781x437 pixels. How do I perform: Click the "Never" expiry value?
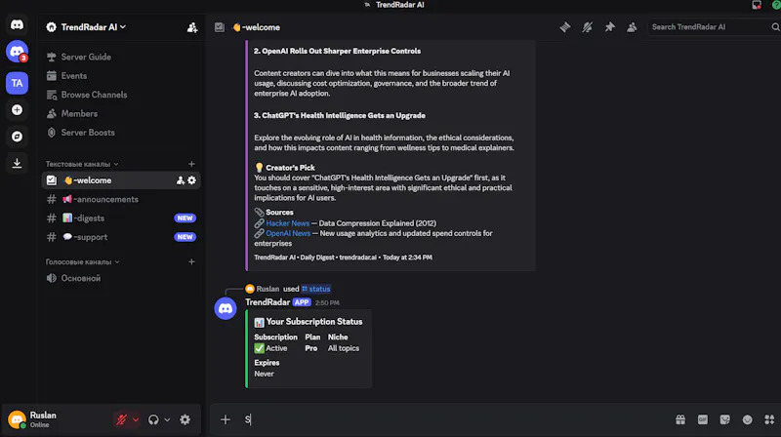tap(264, 374)
